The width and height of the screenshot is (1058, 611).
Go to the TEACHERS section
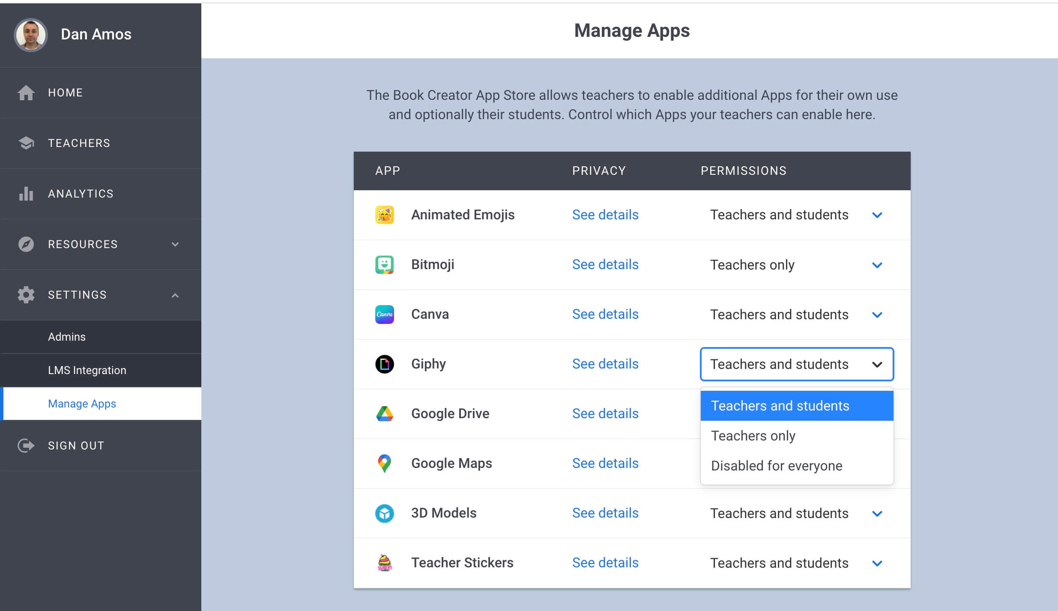pyautogui.click(x=101, y=143)
